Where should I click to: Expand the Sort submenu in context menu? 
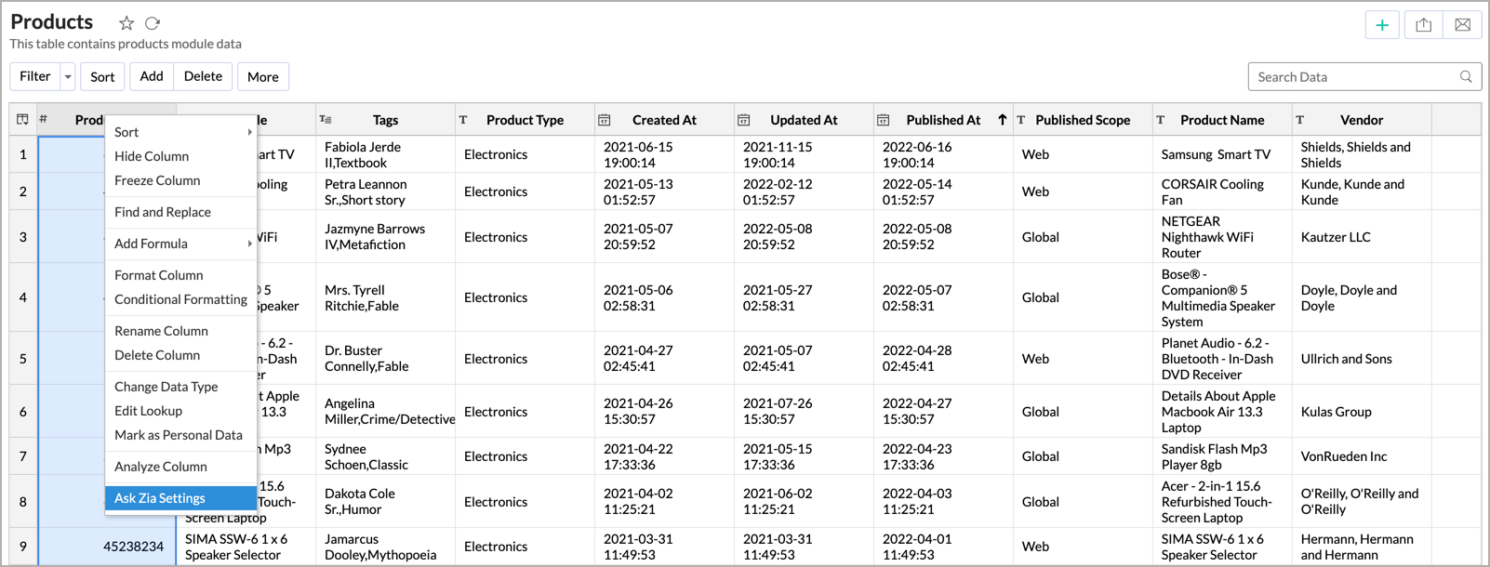[x=249, y=132]
